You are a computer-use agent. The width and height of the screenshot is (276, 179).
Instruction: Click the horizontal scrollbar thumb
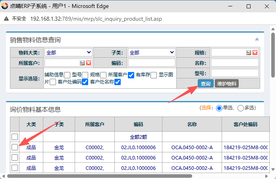[x=100, y=176]
